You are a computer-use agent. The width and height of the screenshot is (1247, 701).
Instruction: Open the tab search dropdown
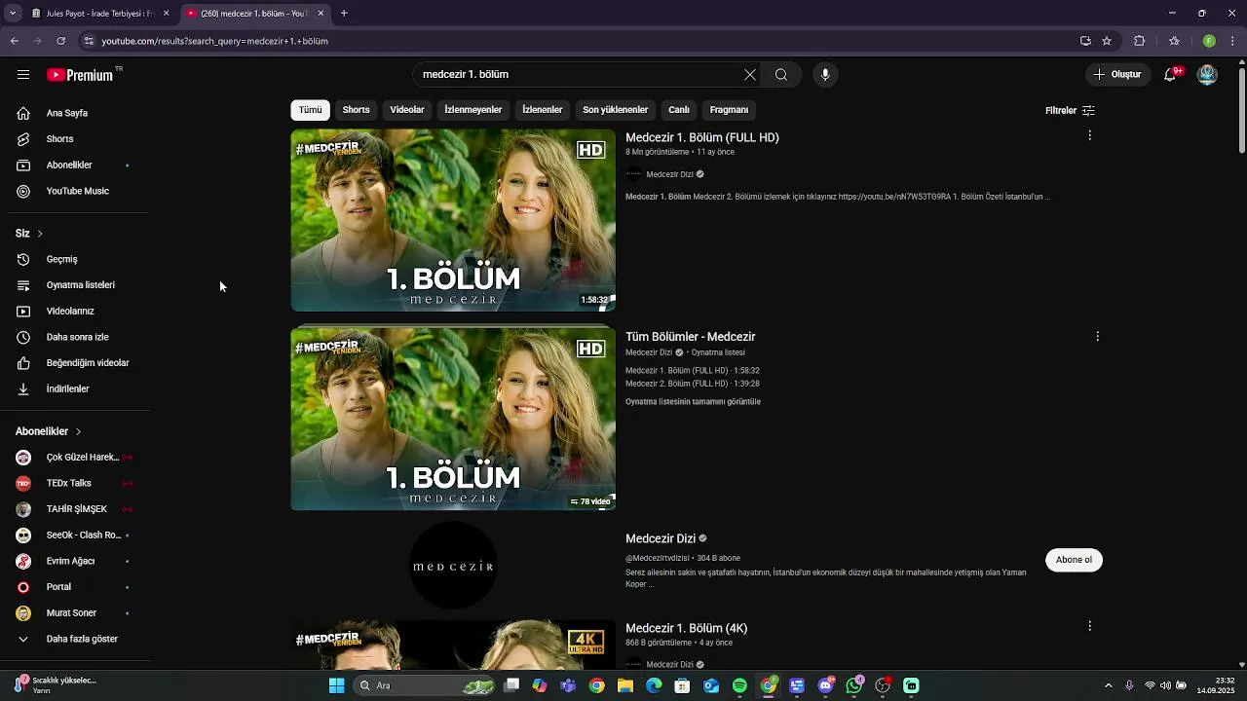coord(13,14)
